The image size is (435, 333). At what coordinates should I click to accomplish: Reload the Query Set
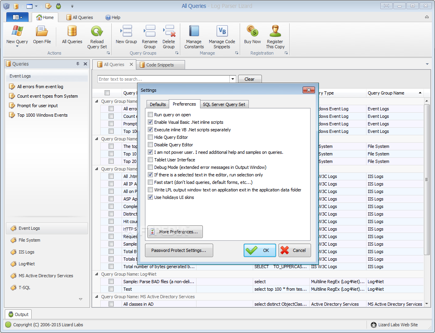click(97, 37)
